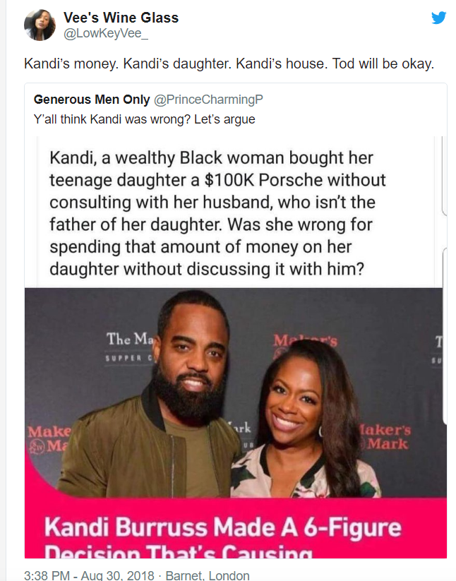Open the tweet timestamp 3:38 PM Aug 30, 2018
456x581 pixels.
[x=89, y=575]
